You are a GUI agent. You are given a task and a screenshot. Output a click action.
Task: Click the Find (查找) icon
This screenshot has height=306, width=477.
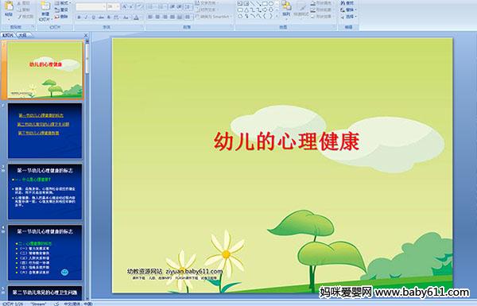tap(347, 3)
